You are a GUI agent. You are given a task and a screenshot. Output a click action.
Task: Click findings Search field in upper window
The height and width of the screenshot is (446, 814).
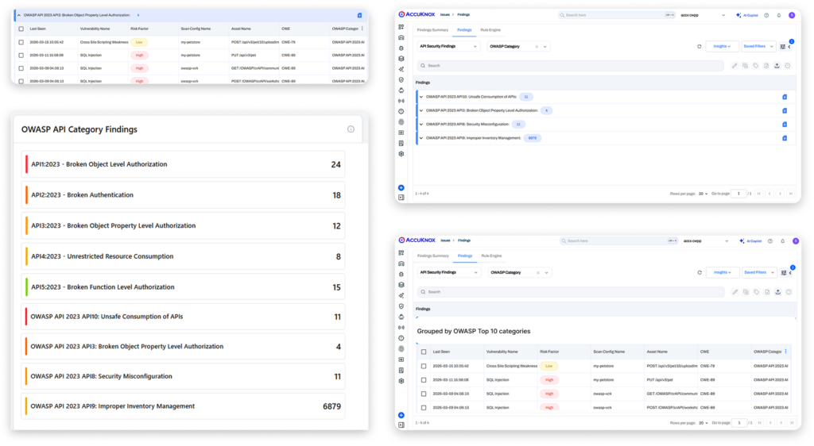pyautogui.click(x=570, y=66)
